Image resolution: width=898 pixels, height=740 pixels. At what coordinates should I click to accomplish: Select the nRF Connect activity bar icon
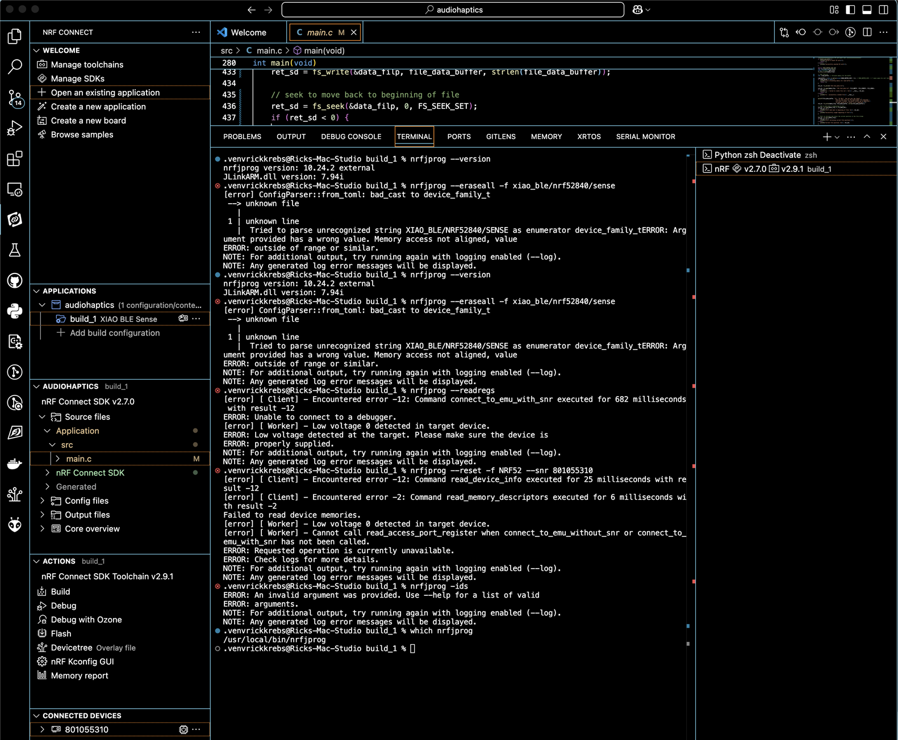[x=15, y=220]
